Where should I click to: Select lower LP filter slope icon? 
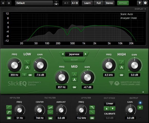92,112
